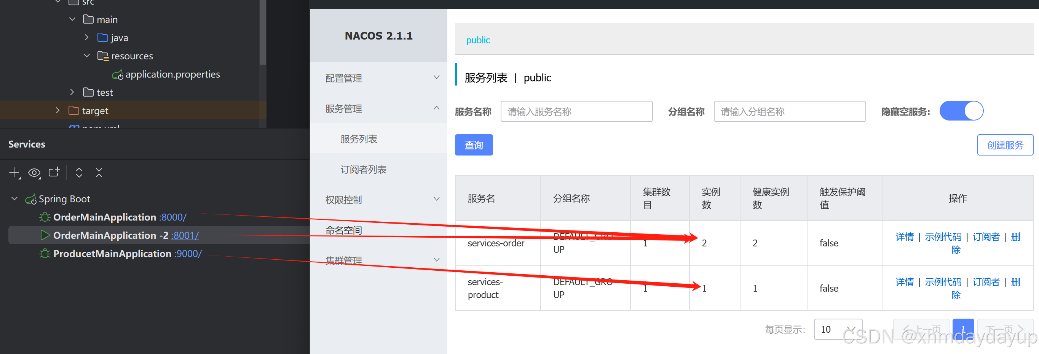Click the debug icon beside OrderMainApplication :8000

[45, 217]
